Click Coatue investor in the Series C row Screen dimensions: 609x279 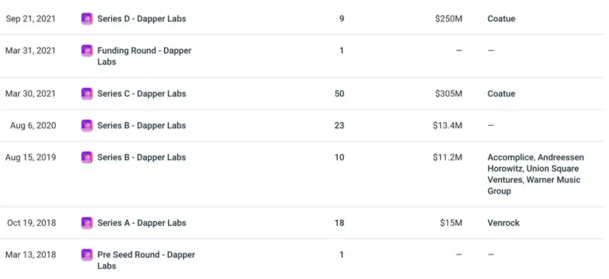pos(501,94)
